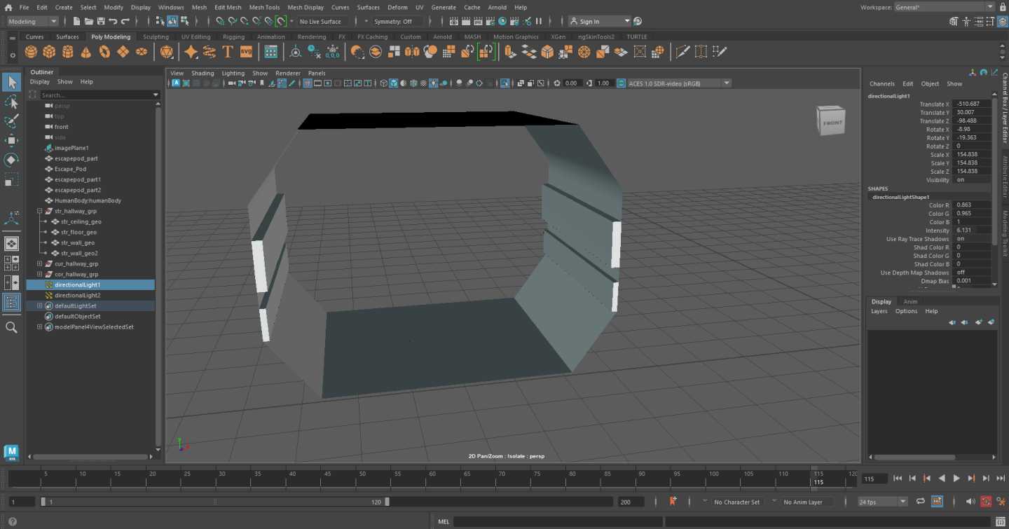Click the Multi-Cut knife tool on shelf
Image resolution: width=1009 pixels, height=529 pixels.
tap(682, 52)
